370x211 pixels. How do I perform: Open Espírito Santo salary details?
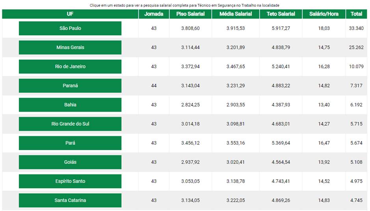[x=70, y=181]
